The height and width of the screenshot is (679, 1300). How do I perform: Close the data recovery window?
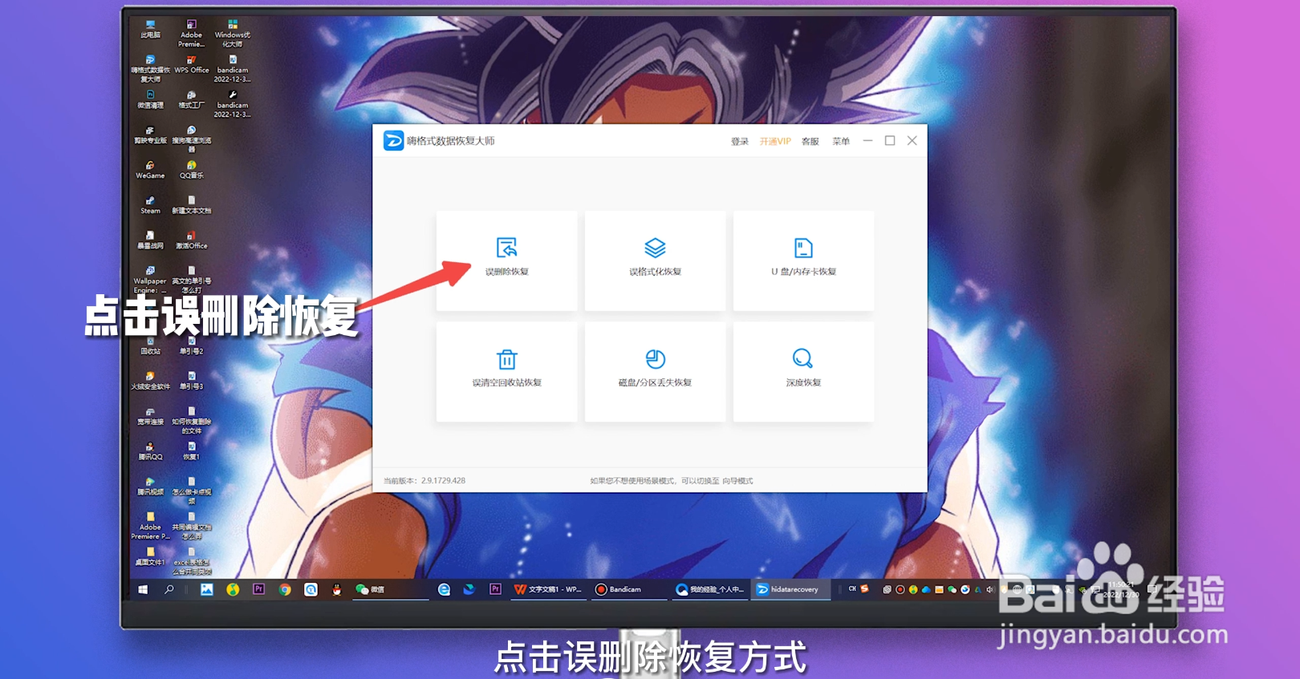point(912,140)
